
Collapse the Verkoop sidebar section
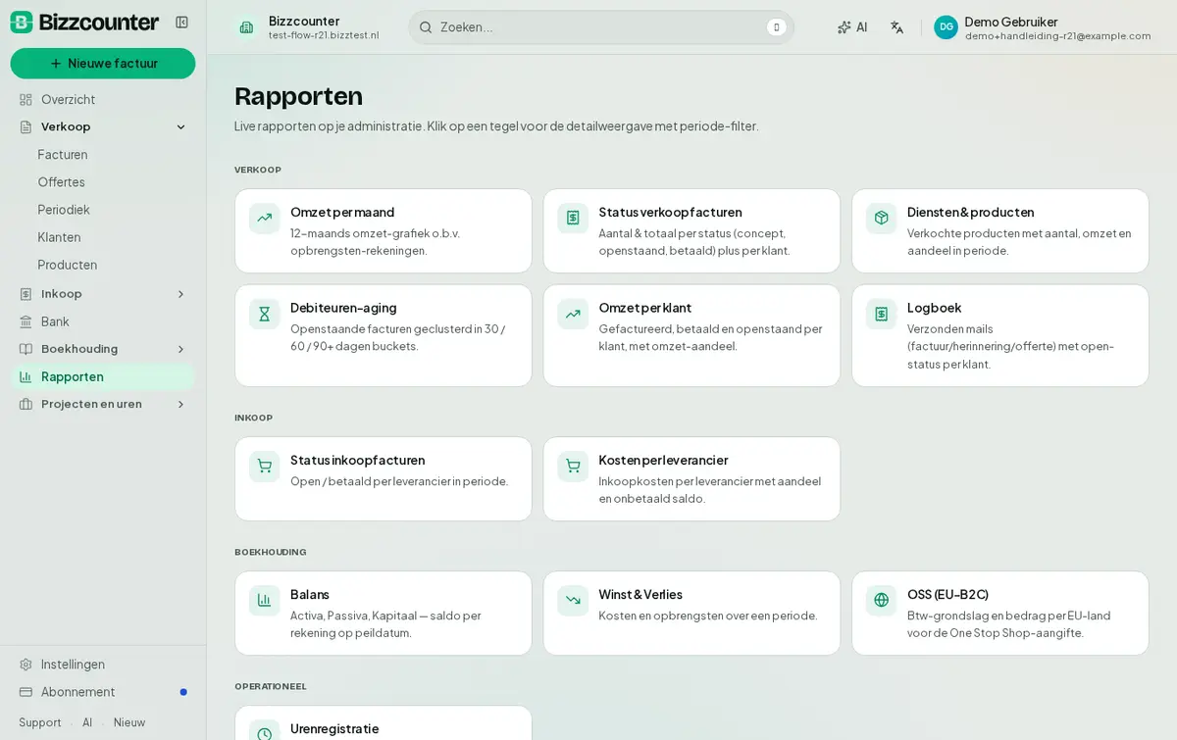pyautogui.click(x=180, y=127)
